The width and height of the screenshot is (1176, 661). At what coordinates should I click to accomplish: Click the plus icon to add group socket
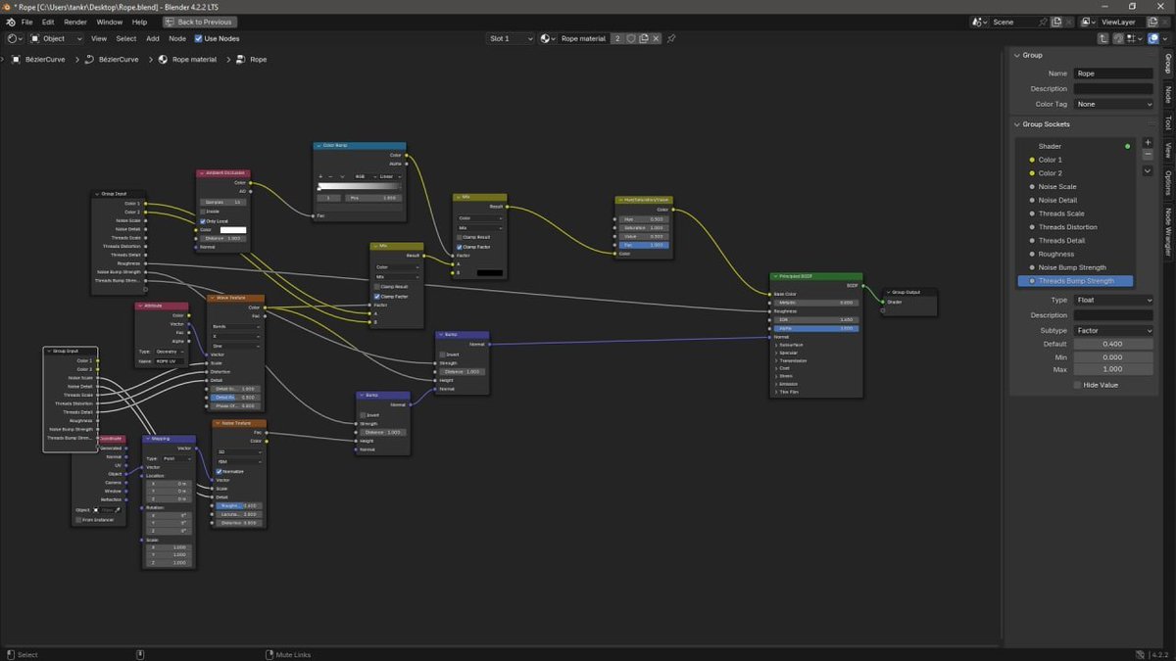coord(1148,142)
